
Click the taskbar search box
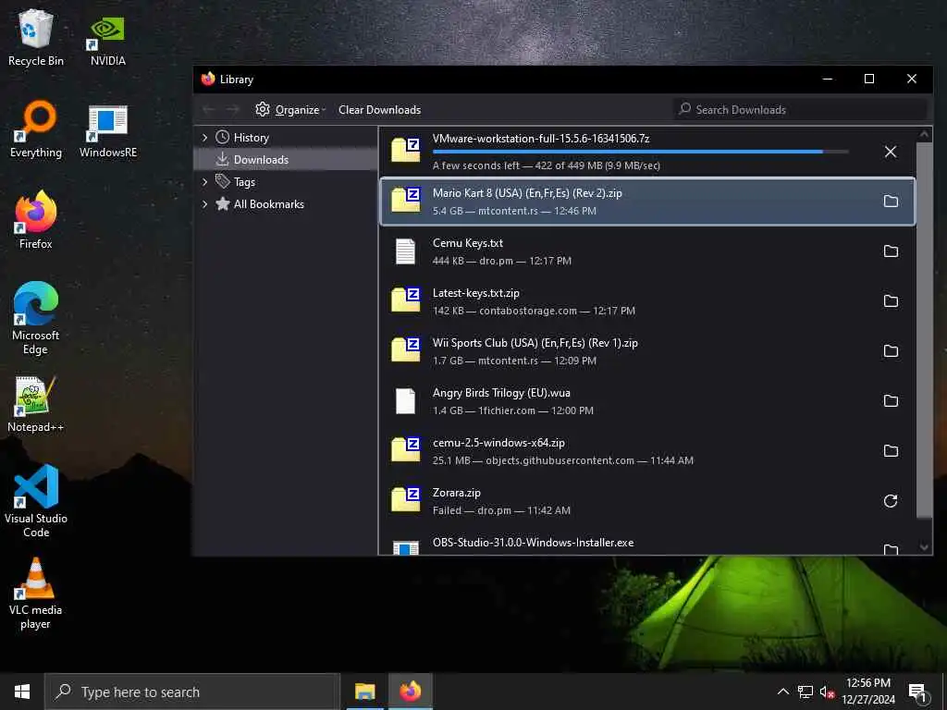point(192,692)
